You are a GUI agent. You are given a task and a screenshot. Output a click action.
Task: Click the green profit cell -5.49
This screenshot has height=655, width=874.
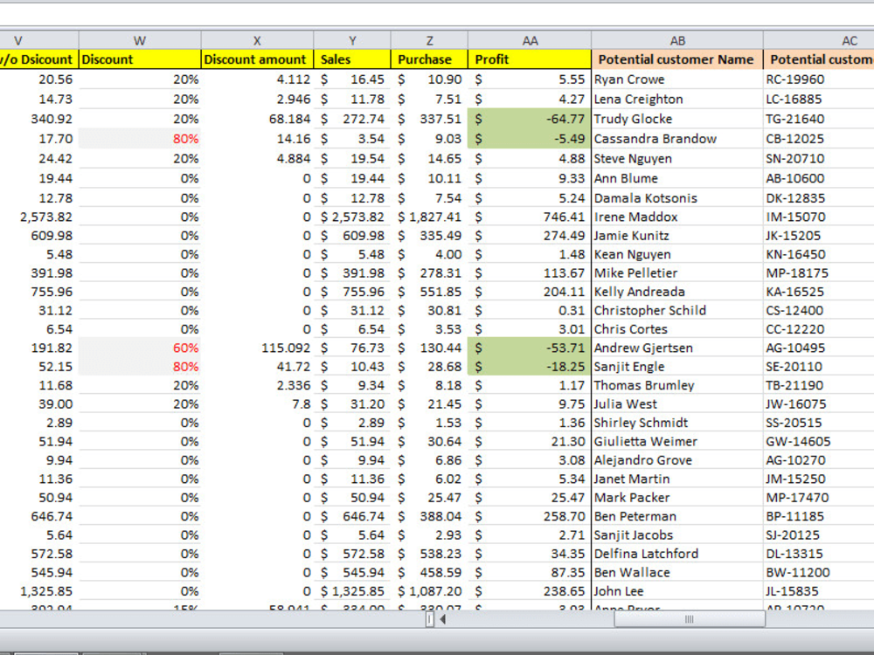[530, 139]
